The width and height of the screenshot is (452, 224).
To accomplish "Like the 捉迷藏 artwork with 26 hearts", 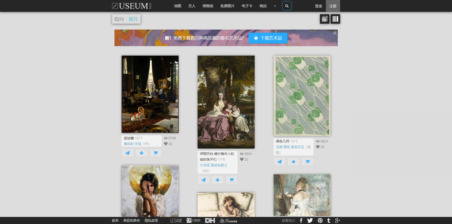I will point(166,144).
